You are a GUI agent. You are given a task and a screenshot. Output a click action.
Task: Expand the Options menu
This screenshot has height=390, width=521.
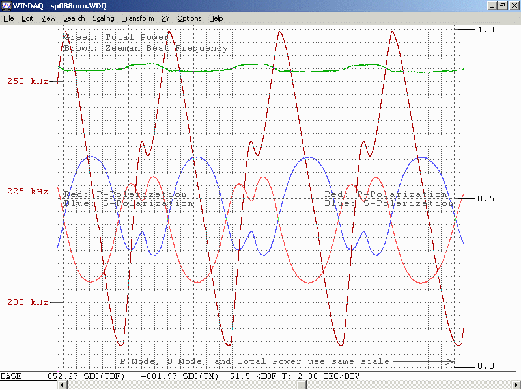[190, 18]
